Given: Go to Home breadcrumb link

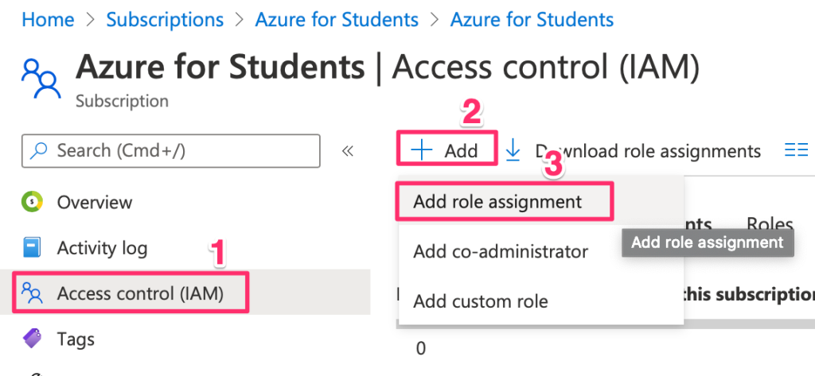Looking at the screenshot, I should pyautogui.click(x=48, y=20).
